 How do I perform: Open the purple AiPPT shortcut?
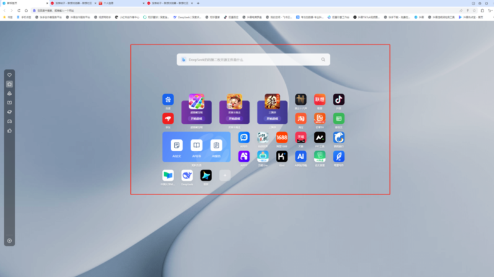[x=244, y=156]
